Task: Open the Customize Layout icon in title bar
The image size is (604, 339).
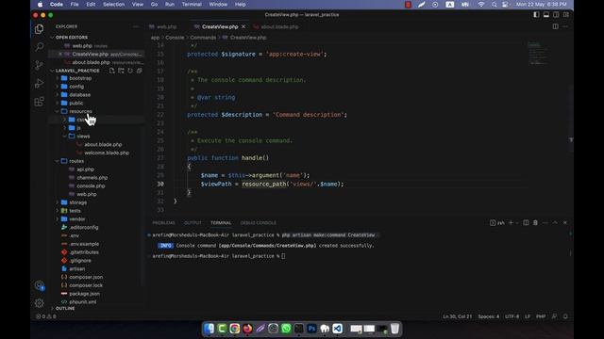Action: (566, 15)
